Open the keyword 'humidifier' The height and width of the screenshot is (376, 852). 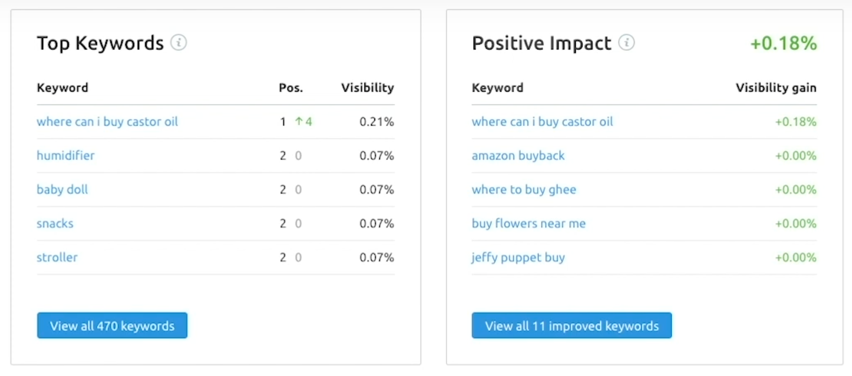click(66, 155)
